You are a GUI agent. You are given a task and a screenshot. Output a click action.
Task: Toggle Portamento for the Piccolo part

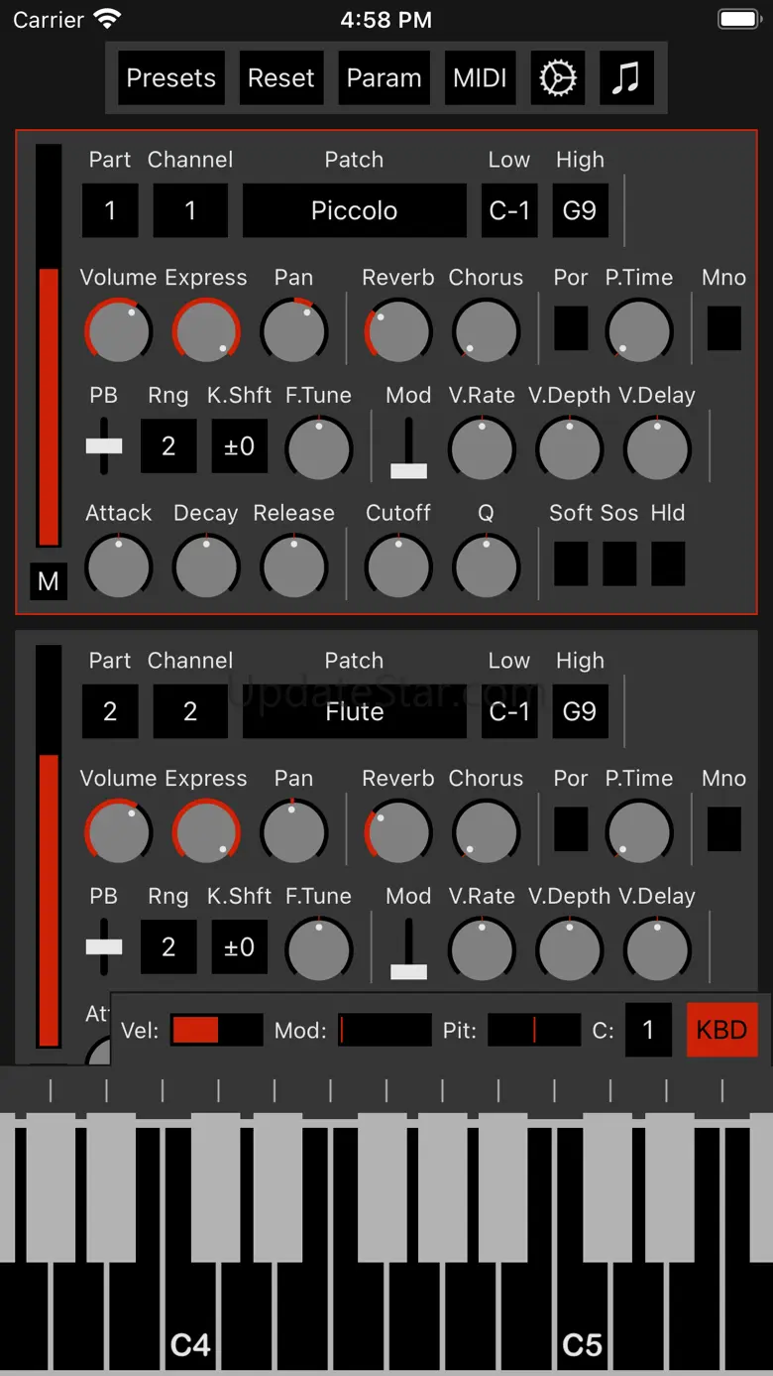pos(571,328)
